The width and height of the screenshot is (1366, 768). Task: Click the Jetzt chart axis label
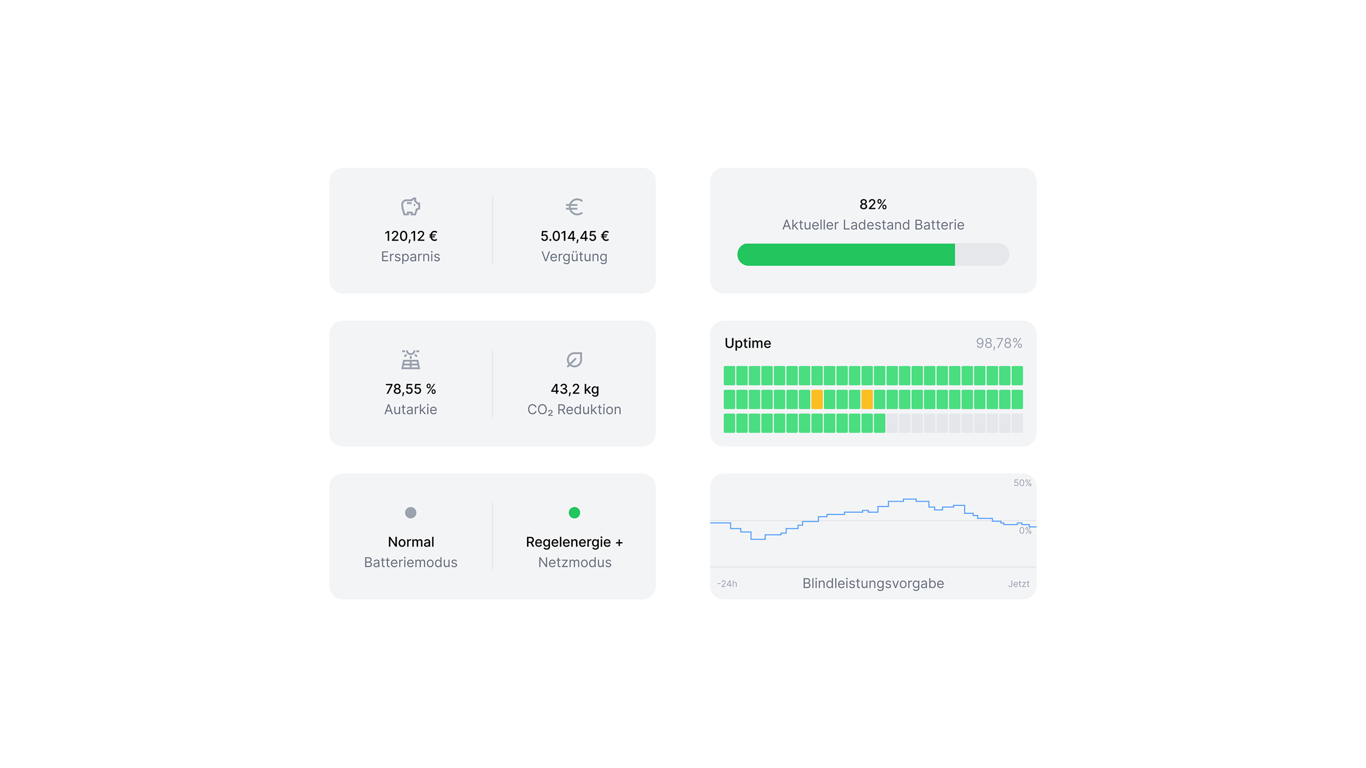(1018, 584)
